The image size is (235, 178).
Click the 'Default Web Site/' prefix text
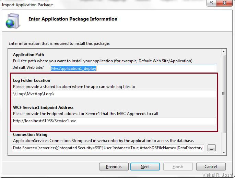pos(28,67)
